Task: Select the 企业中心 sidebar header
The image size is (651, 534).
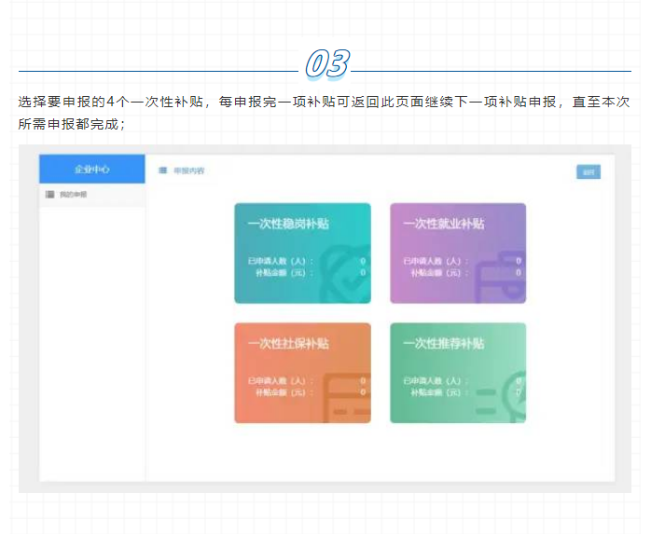Action: pos(91,169)
